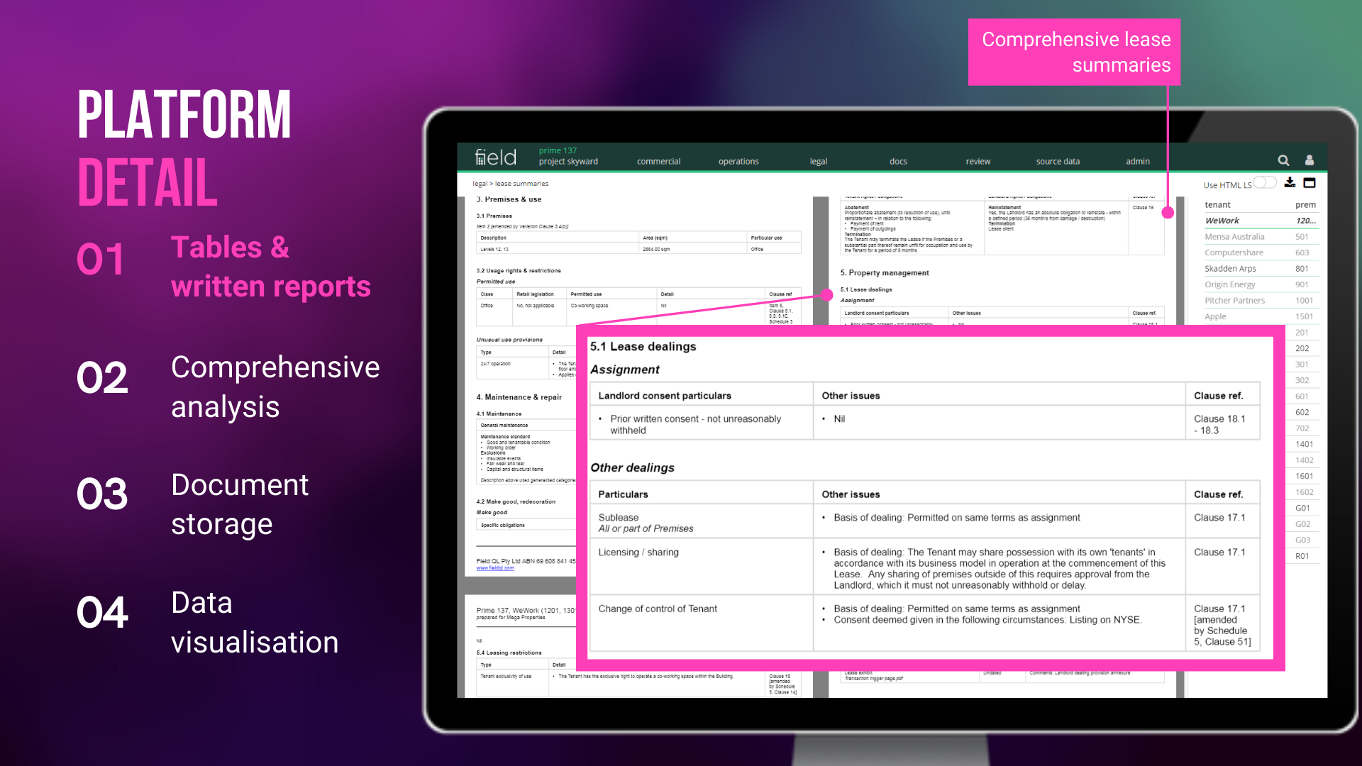Select premises R01 row
The width and height of the screenshot is (1362, 766).
click(x=1302, y=556)
